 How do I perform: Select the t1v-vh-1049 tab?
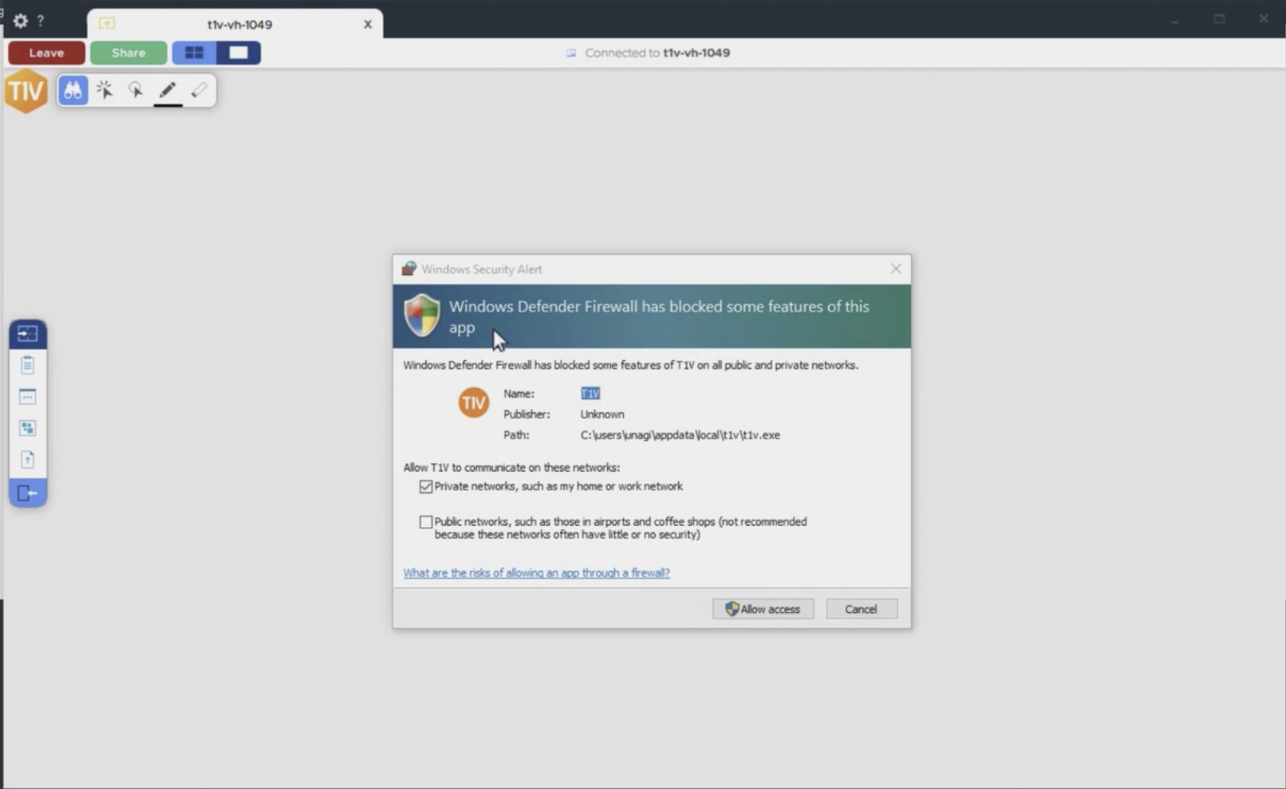click(x=235, y=24)
